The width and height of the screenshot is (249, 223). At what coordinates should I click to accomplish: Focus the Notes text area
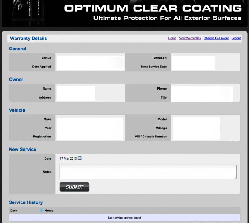pyautogui.click(x=148, y=172)
